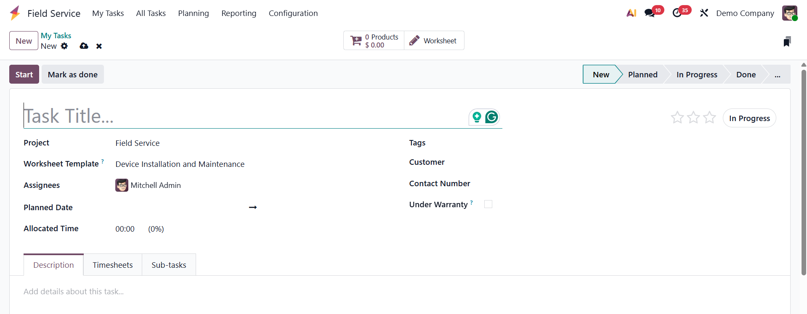Click Mark as done
The image size is (807, 314).
(72, 74)
